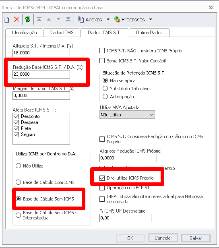Toggle ICMS S.T. Considera Redução no Cálculo checkbox
This screenshot has height=248, width=219.
click(x=102, y=139)
